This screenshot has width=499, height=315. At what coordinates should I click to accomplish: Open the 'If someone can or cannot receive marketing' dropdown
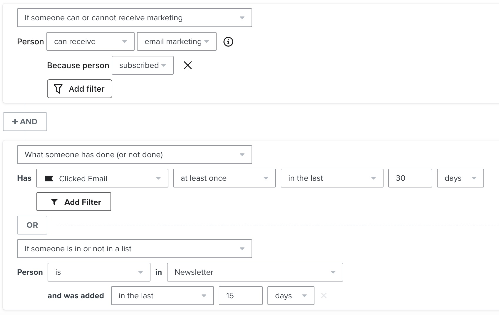[134, 18]
